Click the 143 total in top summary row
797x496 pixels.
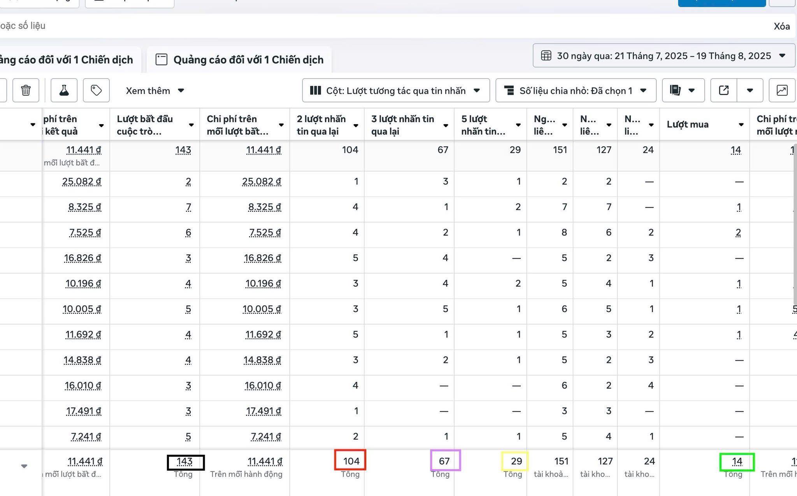[x=183, y=150]
